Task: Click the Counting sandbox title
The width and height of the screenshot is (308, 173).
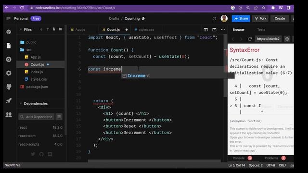Action: coord(132,18)
